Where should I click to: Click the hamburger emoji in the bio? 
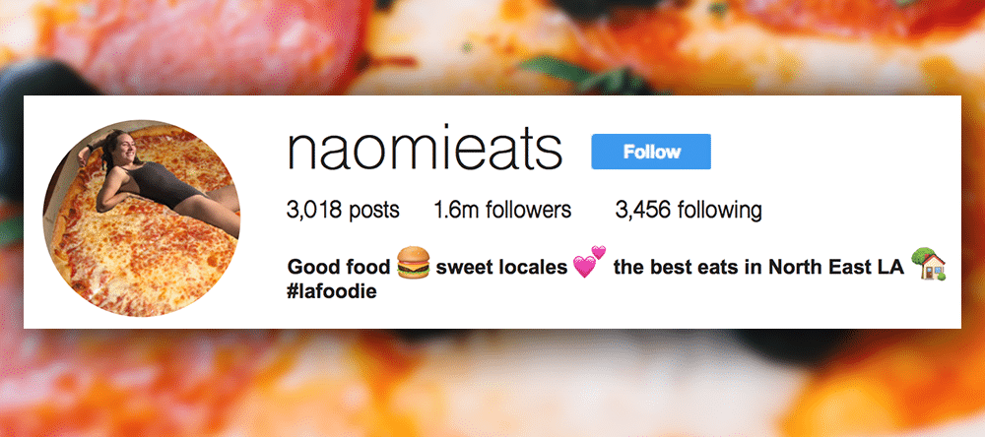tap(415, 264)
